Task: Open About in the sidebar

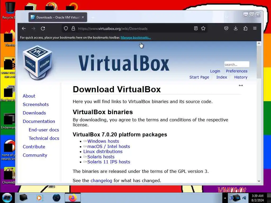Action: [x=29, y=96]
